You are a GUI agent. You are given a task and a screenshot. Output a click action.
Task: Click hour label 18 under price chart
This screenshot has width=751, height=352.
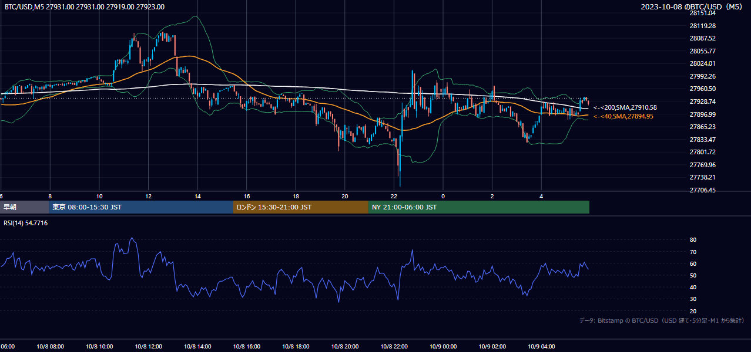296,196
